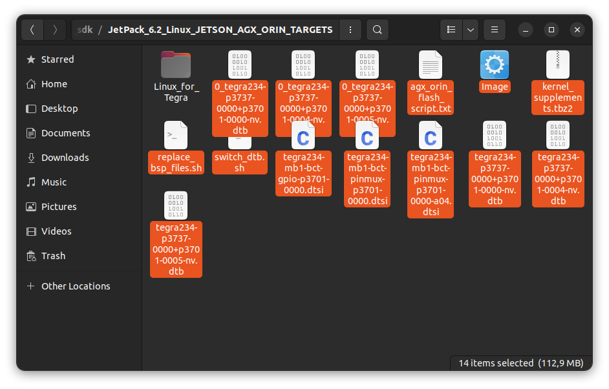
Task: Click the '14 items selected' status text
Action: point(496,363)
